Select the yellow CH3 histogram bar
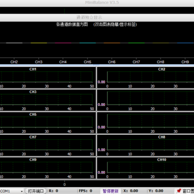The image size is (194, 194). coord(39,43)
